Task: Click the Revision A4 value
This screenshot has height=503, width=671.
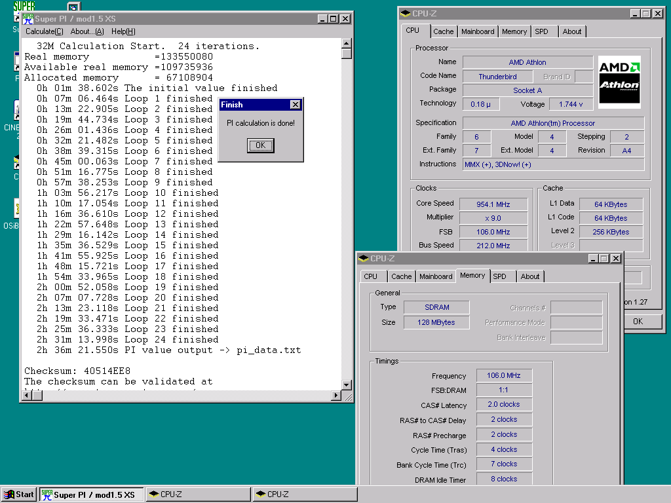Action: click(x=627, y=151)
